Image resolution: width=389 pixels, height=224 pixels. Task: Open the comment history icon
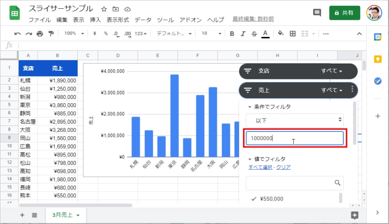(317, 13)
